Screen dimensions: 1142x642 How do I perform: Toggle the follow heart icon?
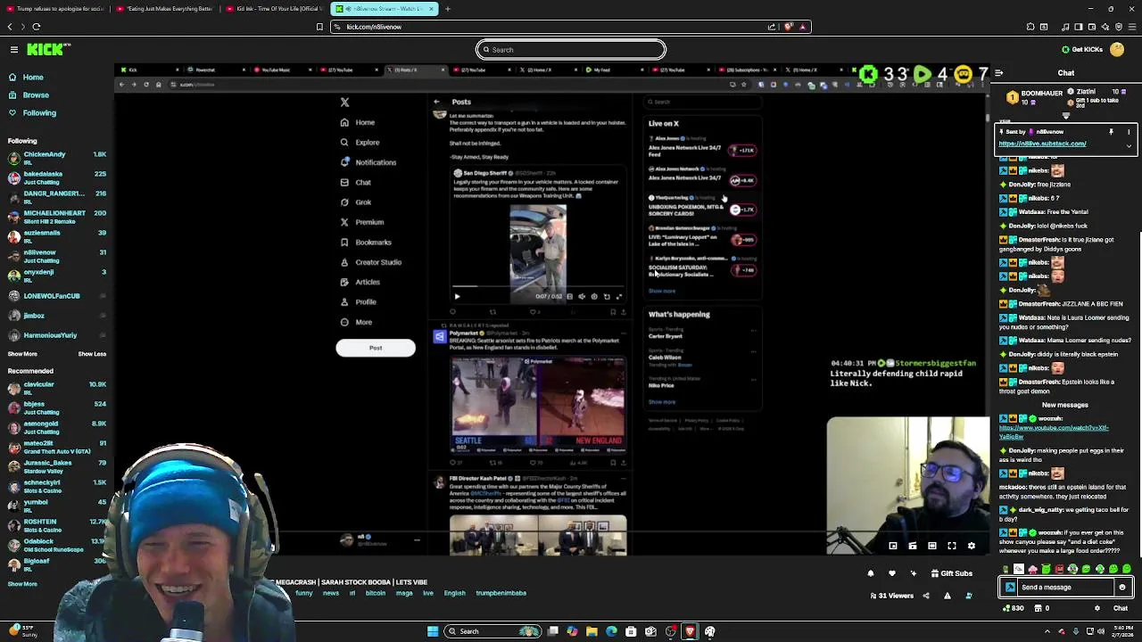point(891,573)
